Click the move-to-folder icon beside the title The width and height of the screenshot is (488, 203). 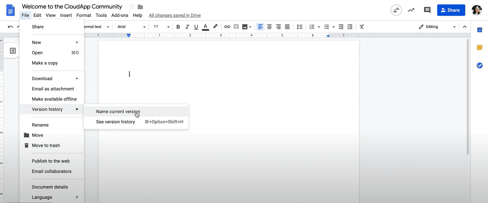coord(140,7)
